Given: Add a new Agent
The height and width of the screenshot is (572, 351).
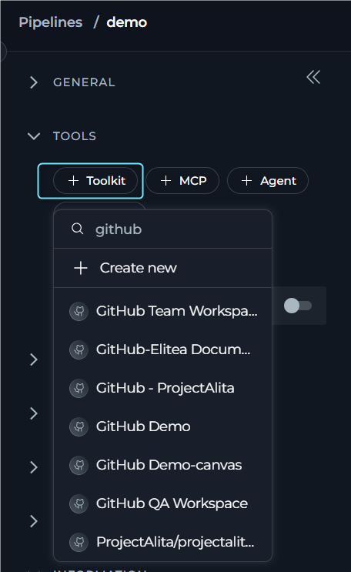Looking at the screenshot, I should click(x=268, y=181).
